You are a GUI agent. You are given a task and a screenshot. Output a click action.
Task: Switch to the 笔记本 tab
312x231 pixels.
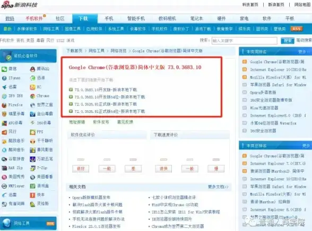tap(196, 19)
